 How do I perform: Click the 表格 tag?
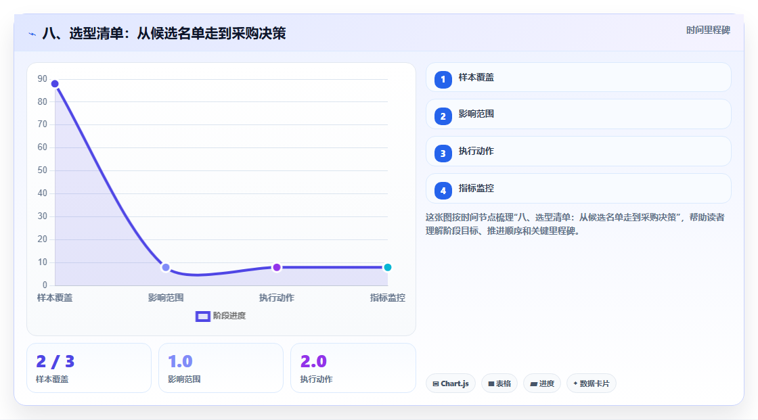[499, 383]
